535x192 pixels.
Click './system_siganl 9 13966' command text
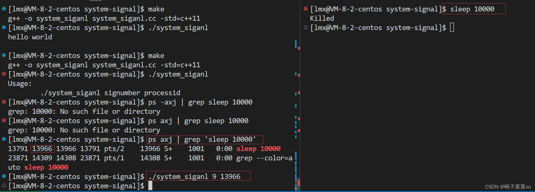coord(194,177)
